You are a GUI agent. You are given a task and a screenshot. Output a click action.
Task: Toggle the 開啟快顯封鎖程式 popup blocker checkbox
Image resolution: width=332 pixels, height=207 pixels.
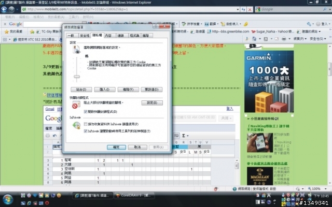click(86, 112)
